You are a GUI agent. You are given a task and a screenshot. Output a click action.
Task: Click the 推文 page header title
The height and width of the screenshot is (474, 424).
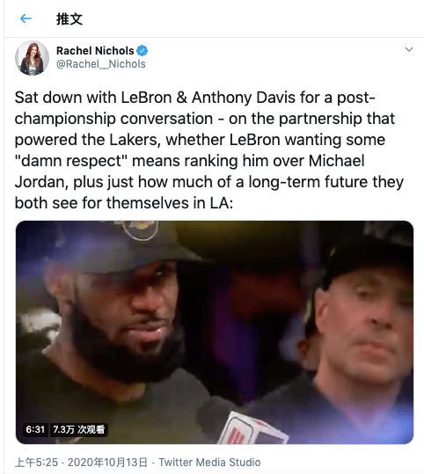(x=69, y=18)
